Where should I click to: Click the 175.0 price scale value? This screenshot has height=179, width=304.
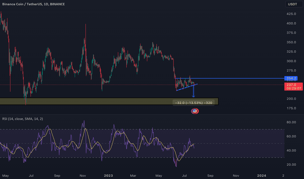coord(291,108)
